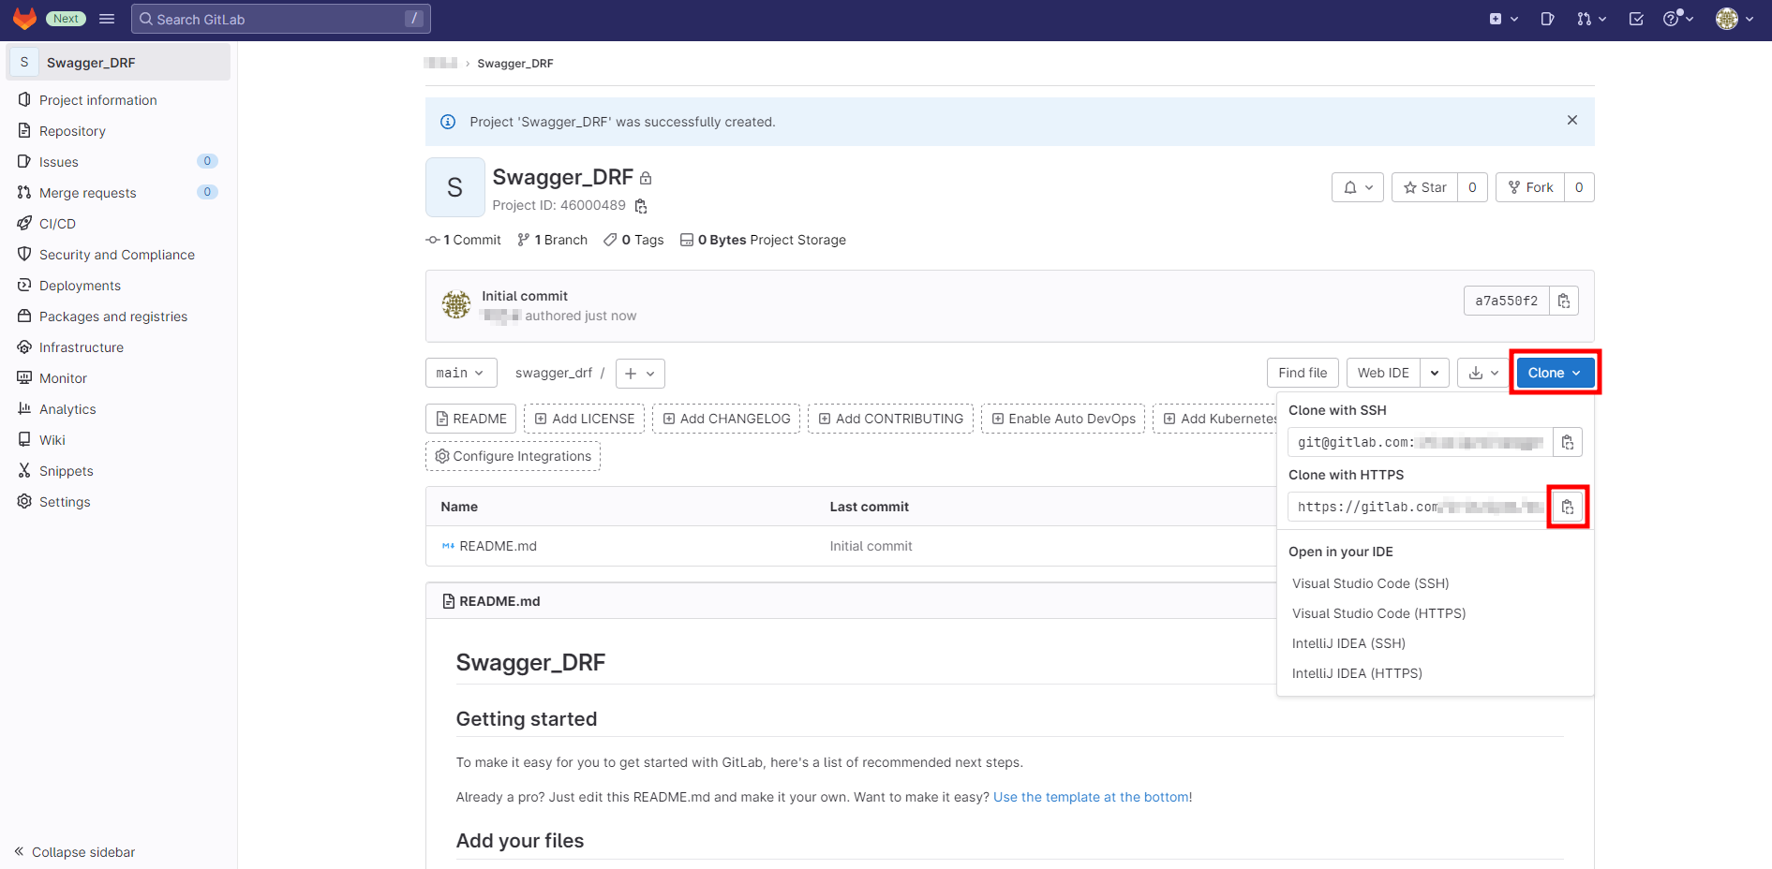
Task: Click the Wiki book icon
Action: pos(24,439)
